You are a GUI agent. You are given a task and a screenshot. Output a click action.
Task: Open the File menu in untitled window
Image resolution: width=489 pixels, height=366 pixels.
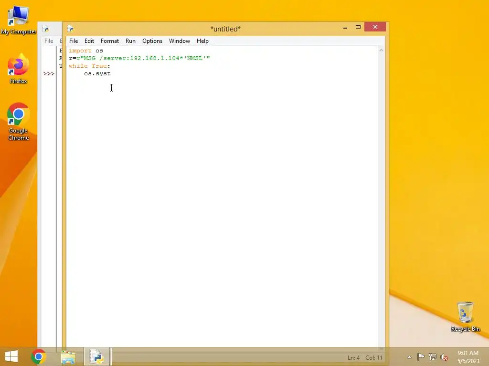(x=74, y=41)
